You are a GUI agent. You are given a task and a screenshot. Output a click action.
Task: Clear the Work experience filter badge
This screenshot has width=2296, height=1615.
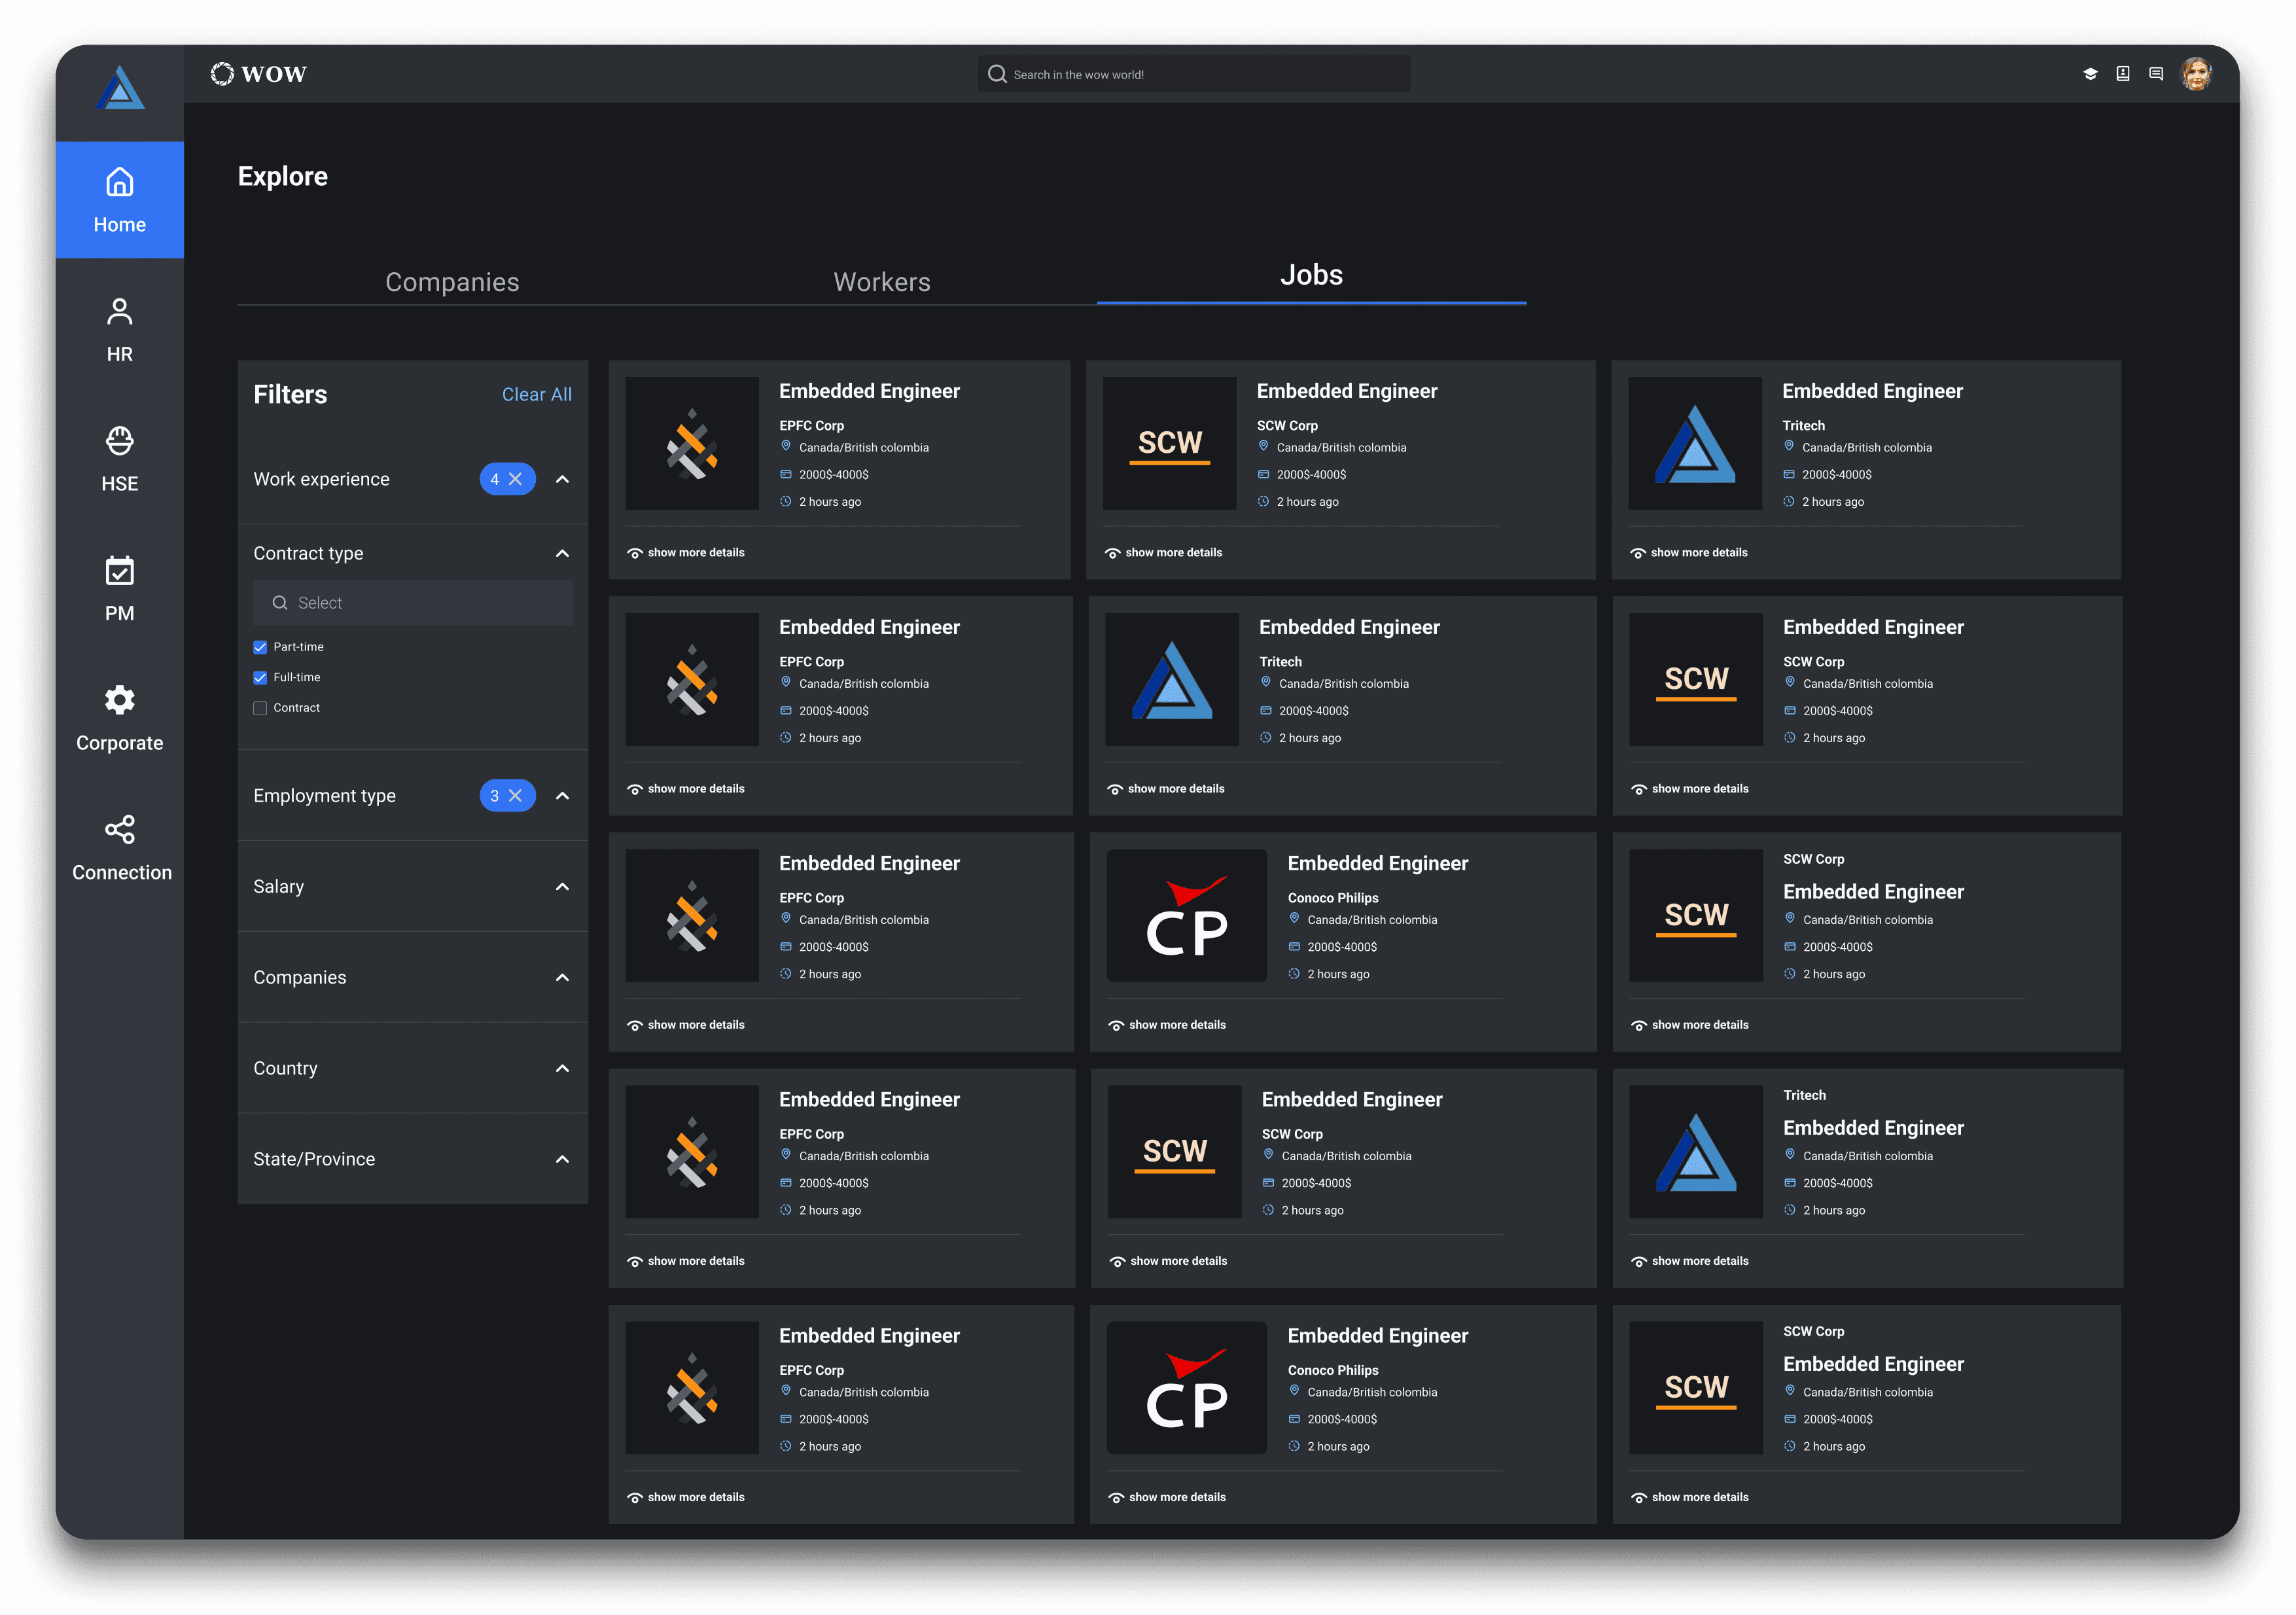pyautogui.click(x=516, y=479)
